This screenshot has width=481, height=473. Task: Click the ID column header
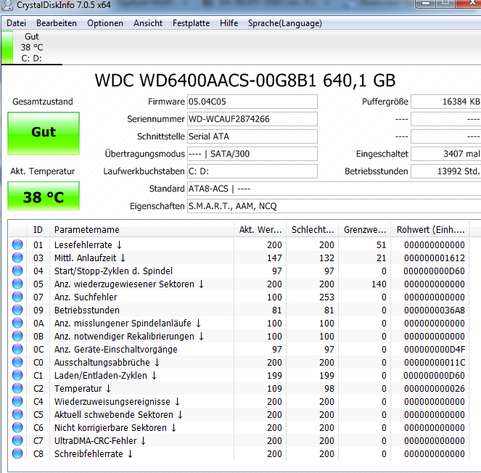coord(38,230)
